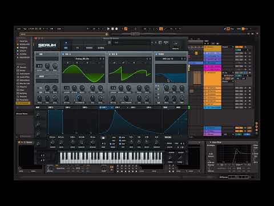Click OSC A unison voices box

66,88
